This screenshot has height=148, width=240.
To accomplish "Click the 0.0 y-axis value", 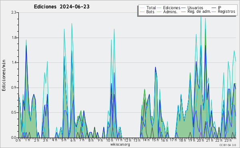I will click(14, 138).
